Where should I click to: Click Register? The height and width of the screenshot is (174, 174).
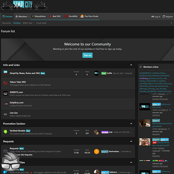[x=168, y=17]
